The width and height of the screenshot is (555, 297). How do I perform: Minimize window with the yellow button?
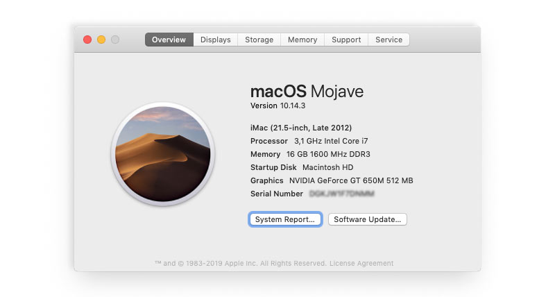click(x=101, y=40)
